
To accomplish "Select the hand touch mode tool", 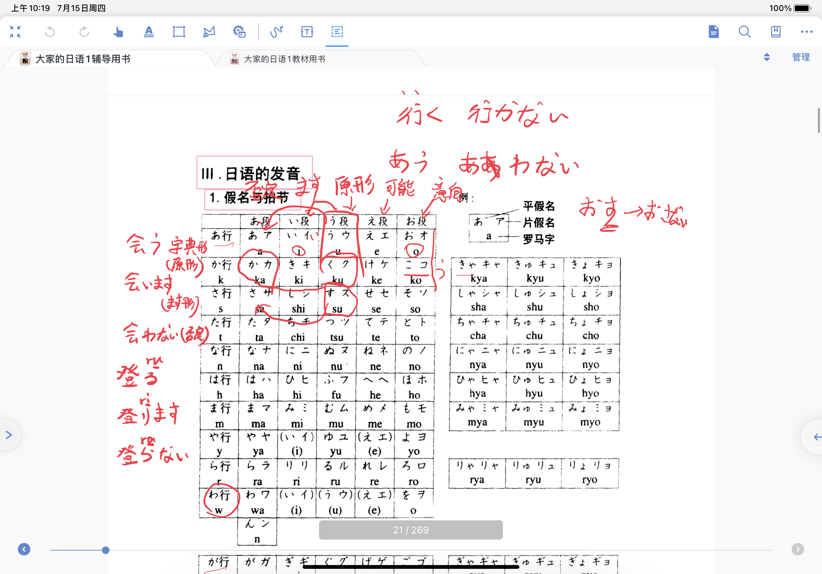I will [118, 32].
